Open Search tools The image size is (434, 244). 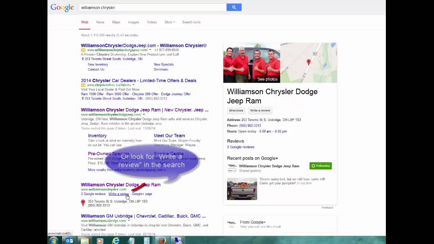(191, 22)
